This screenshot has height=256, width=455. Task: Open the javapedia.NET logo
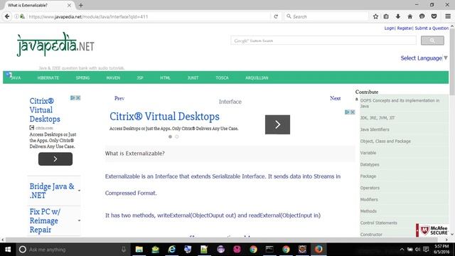[55, 45]
